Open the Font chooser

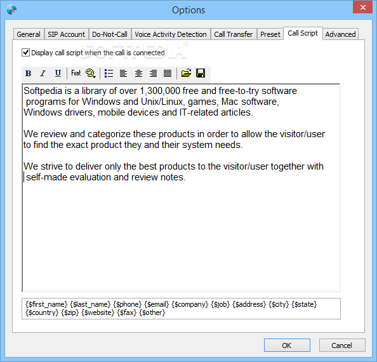[76, 73]
